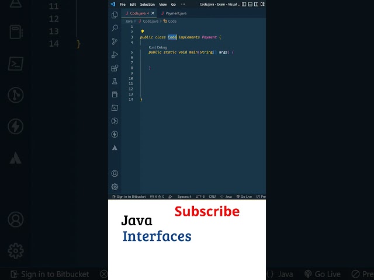This screenshot has width=374, height=280.
Task: Click the Prettier status bar entry
Action: (261, 197)
